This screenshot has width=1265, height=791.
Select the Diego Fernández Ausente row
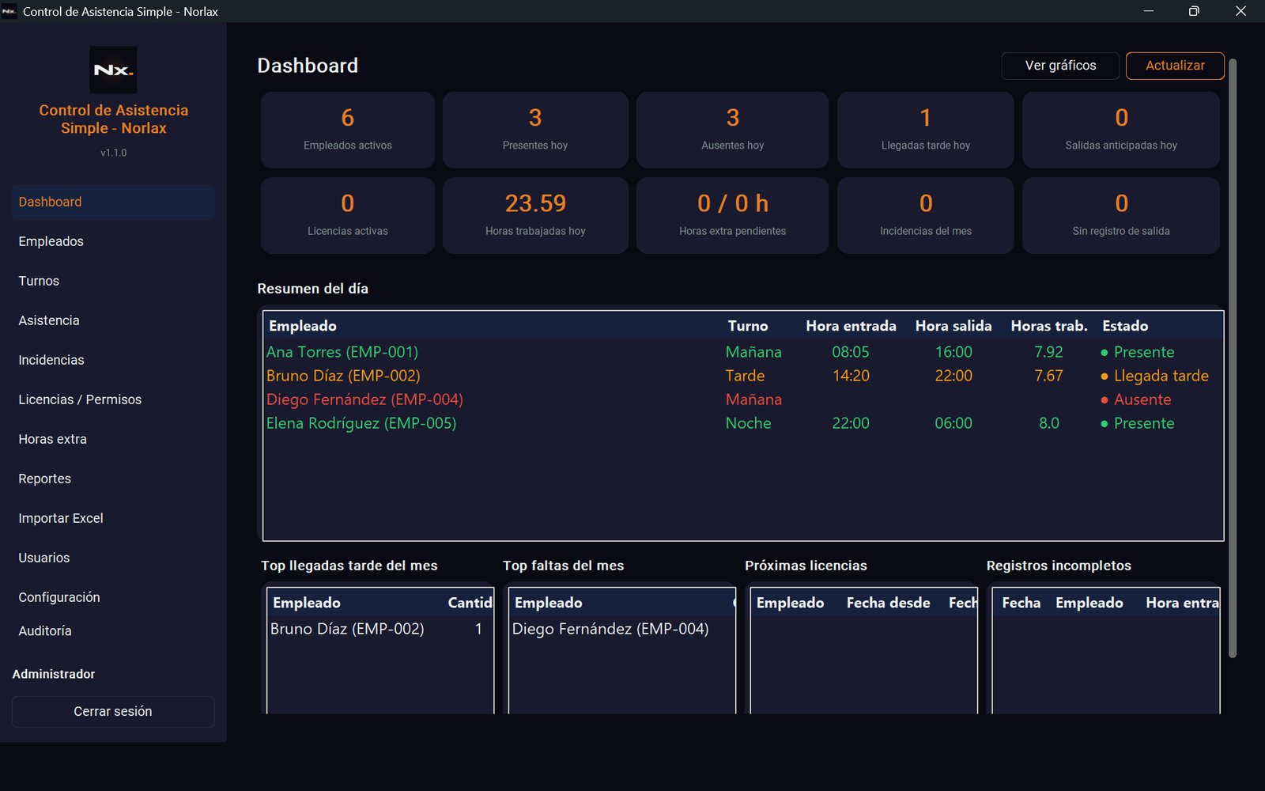[x=743, y=399]
